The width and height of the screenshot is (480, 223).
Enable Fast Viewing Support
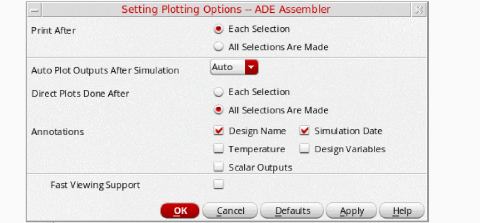tap(219, 185)
